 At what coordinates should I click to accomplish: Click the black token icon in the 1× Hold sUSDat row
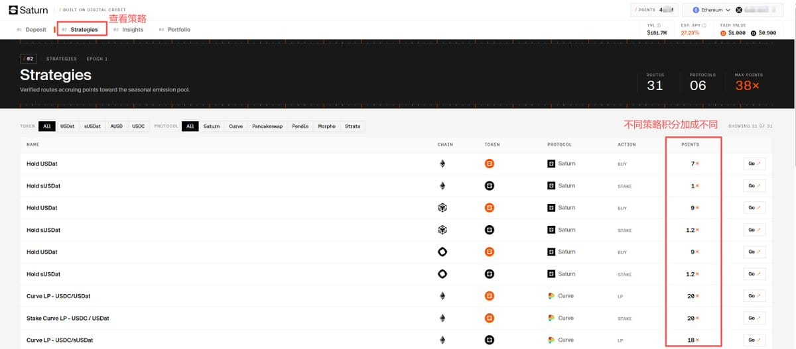(490, 185)
